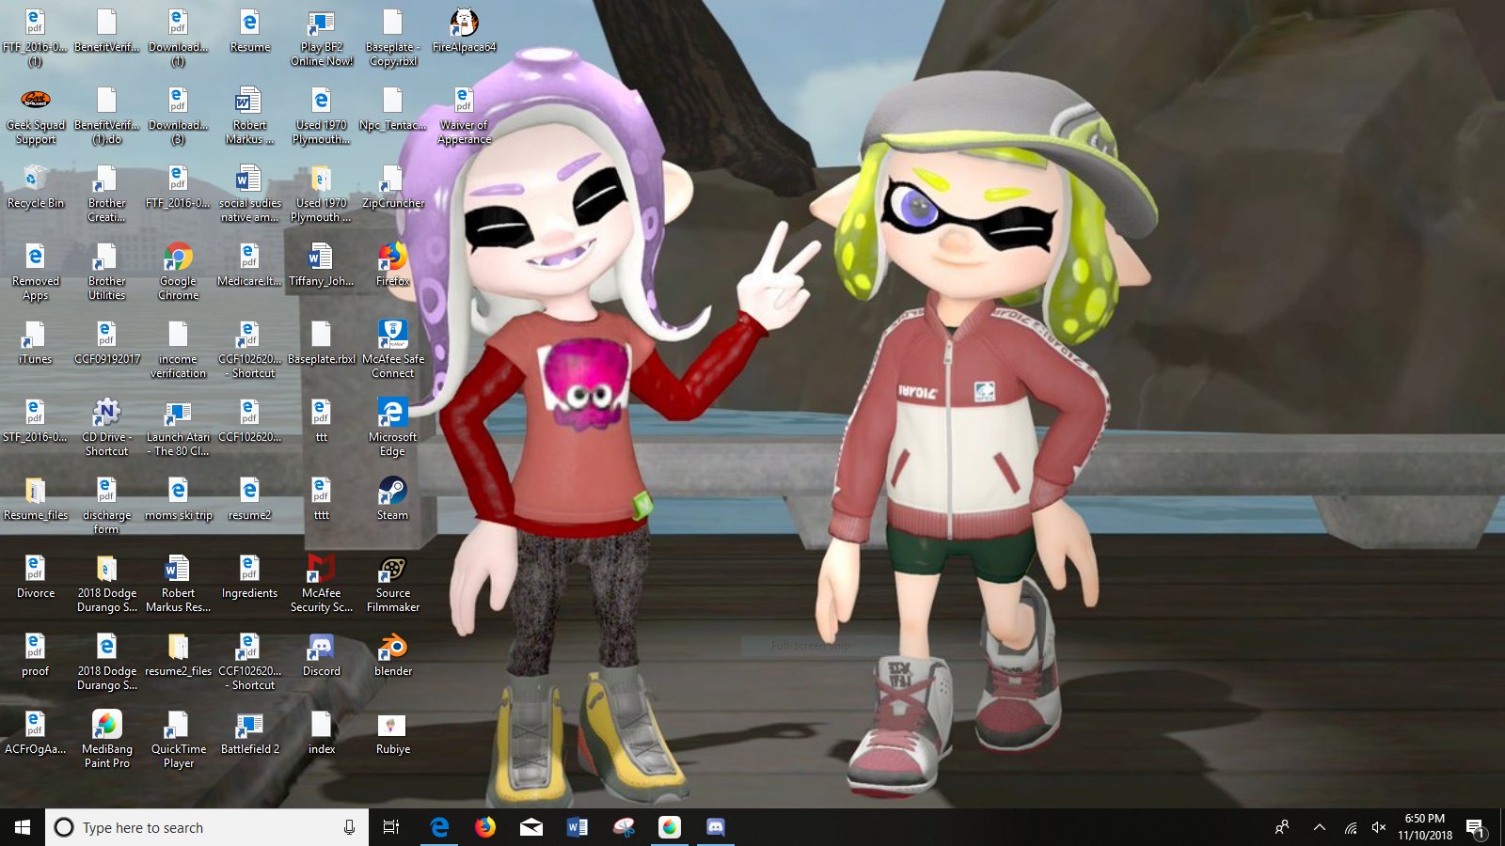Open the Baseplate - Copy.rbxl file
Screen dimensions: 1505x846
coord(392,38)
